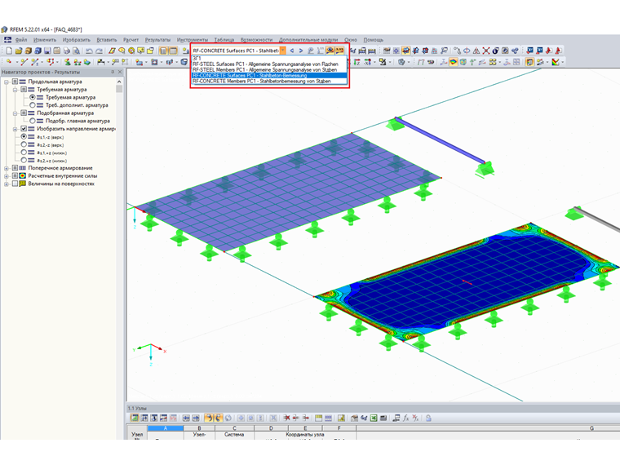Choose RF-CONCRETE Members PC1 in dropdown list

[x=269, y=81]
